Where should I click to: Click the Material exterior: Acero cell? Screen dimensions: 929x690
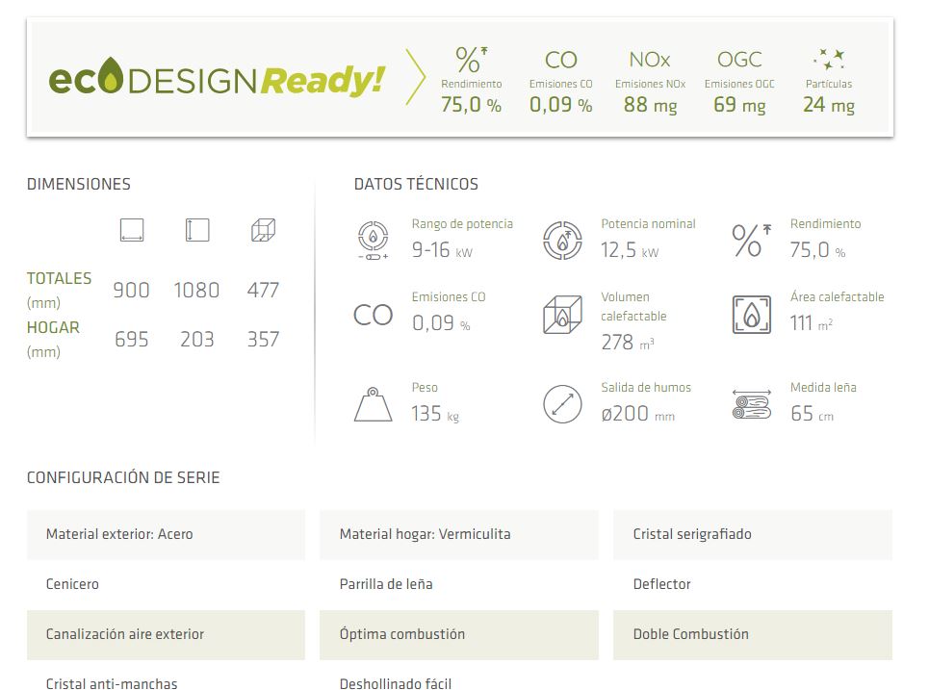pos(166,534)
